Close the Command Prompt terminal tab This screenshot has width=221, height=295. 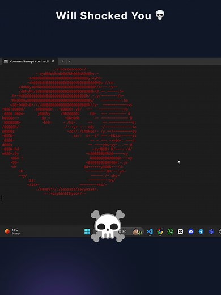[53, 61]
